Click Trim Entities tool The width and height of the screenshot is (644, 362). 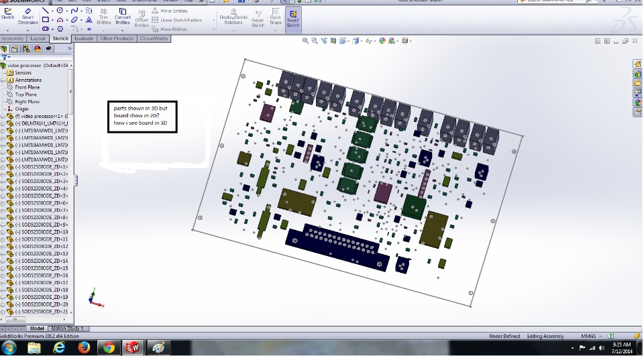point(103,16)
